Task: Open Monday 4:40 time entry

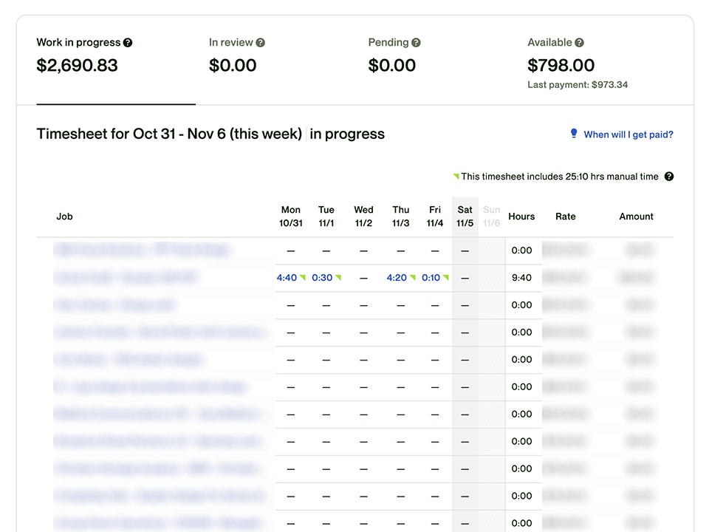Action: 287,278
